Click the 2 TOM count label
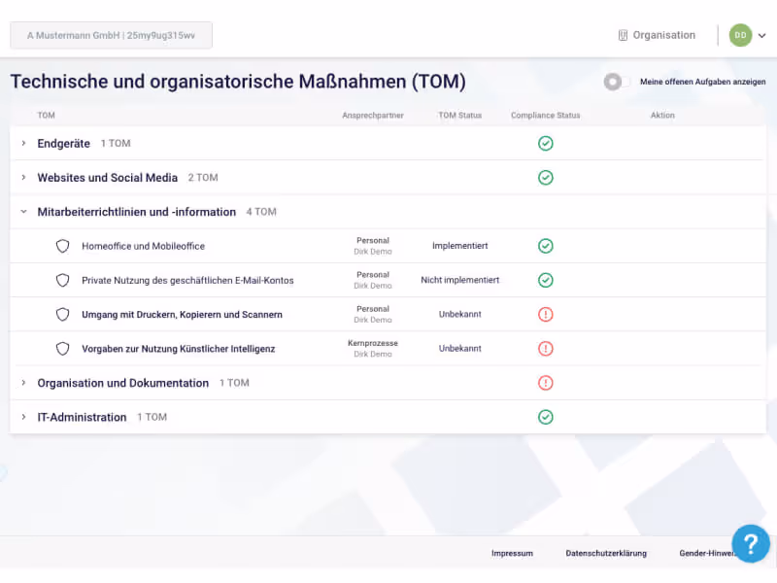 (203, 178)
